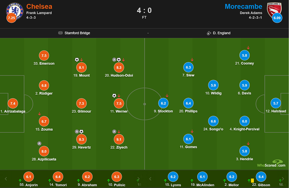Click the red substitution arrow above Zouma

pyautogui.click(x=39, y=114)
